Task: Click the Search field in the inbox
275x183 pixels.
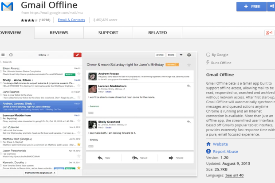Action: (x=41, y=62)
